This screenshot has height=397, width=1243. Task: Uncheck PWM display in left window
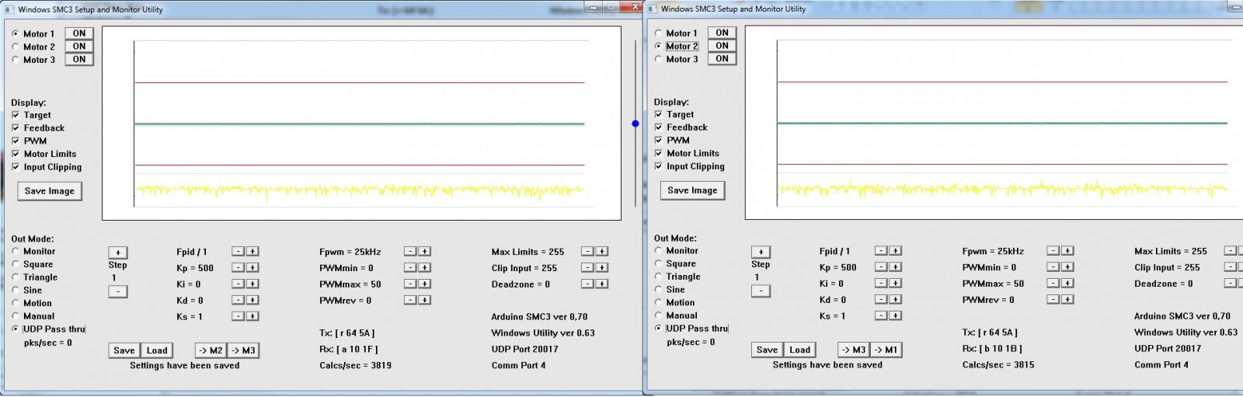click(x=16, y=141)
